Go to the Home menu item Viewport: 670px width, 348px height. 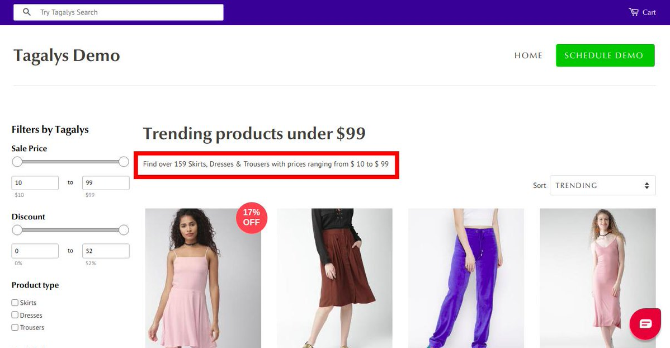(x=528, y=55)
